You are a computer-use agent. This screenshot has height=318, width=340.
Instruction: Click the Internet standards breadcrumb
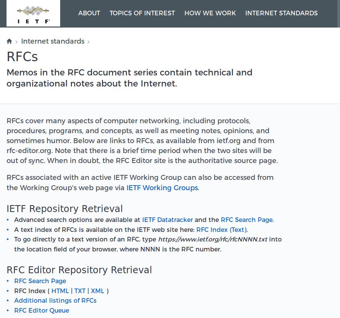click(x=53, y=41)
